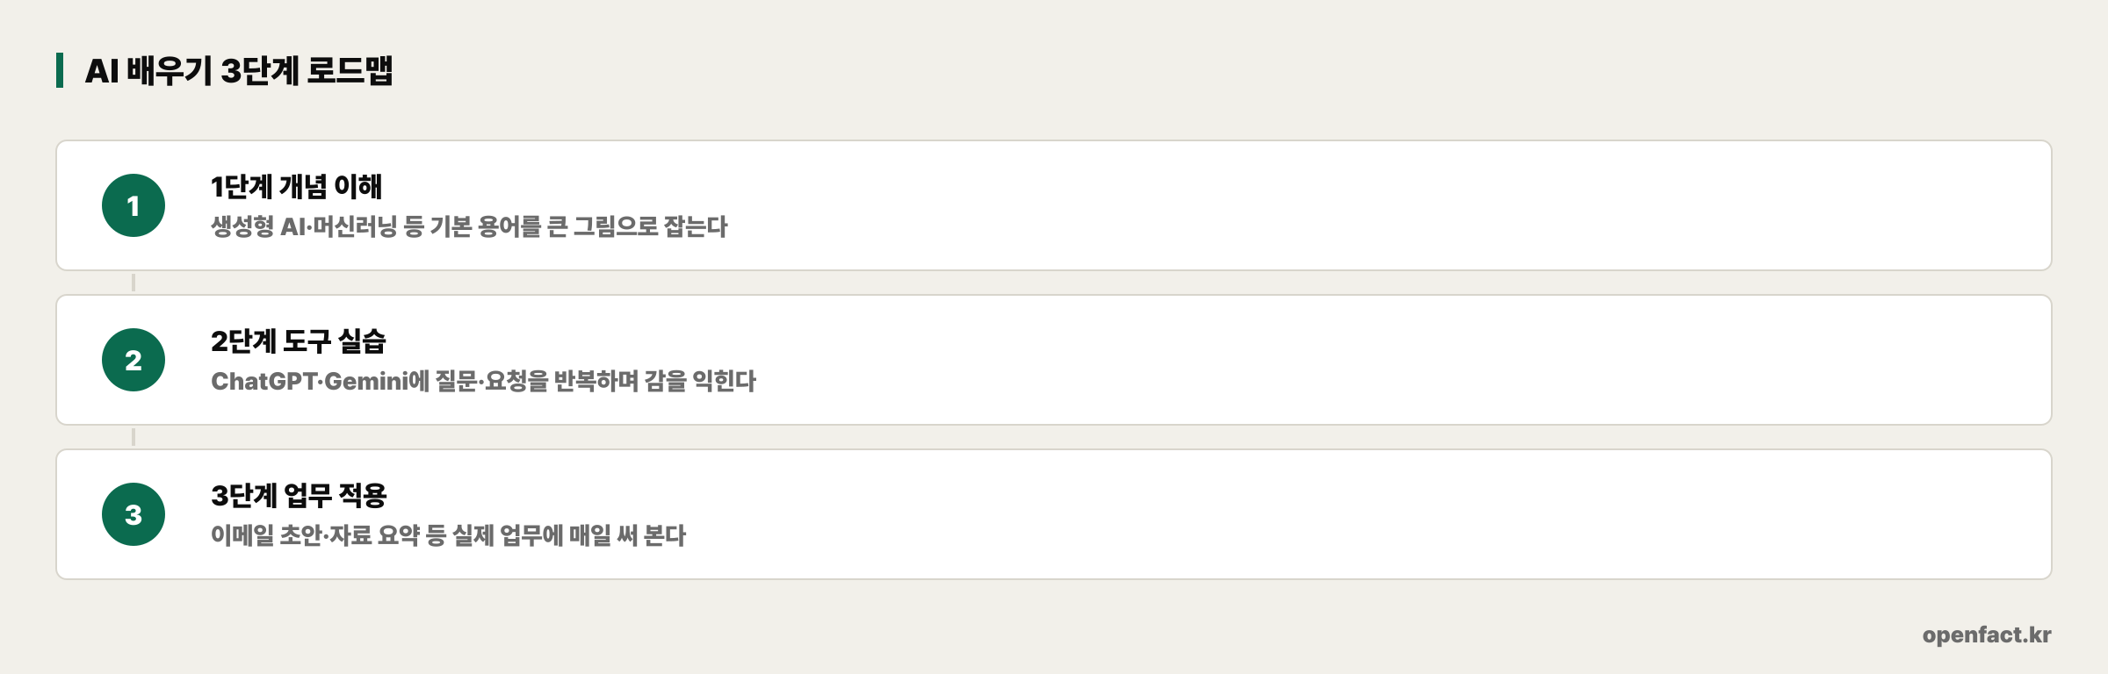Click the description mentioning ChatGPT·Gemini
The height and width of the screenshot is (674, 2108).
coord(483,381)
